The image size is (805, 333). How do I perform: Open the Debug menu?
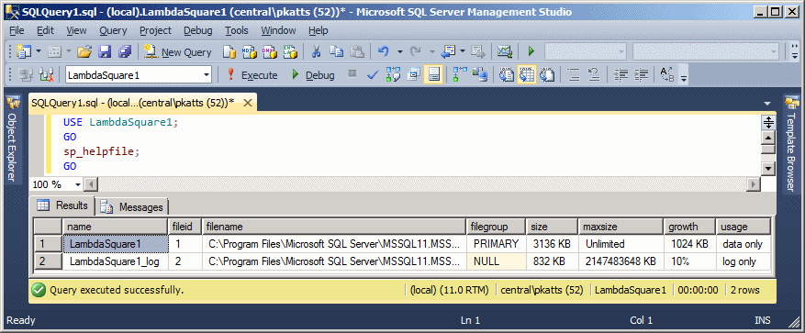tap(197, 30)
